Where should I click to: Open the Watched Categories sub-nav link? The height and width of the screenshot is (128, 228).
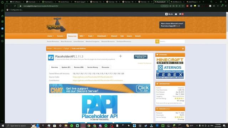[93, 42]
